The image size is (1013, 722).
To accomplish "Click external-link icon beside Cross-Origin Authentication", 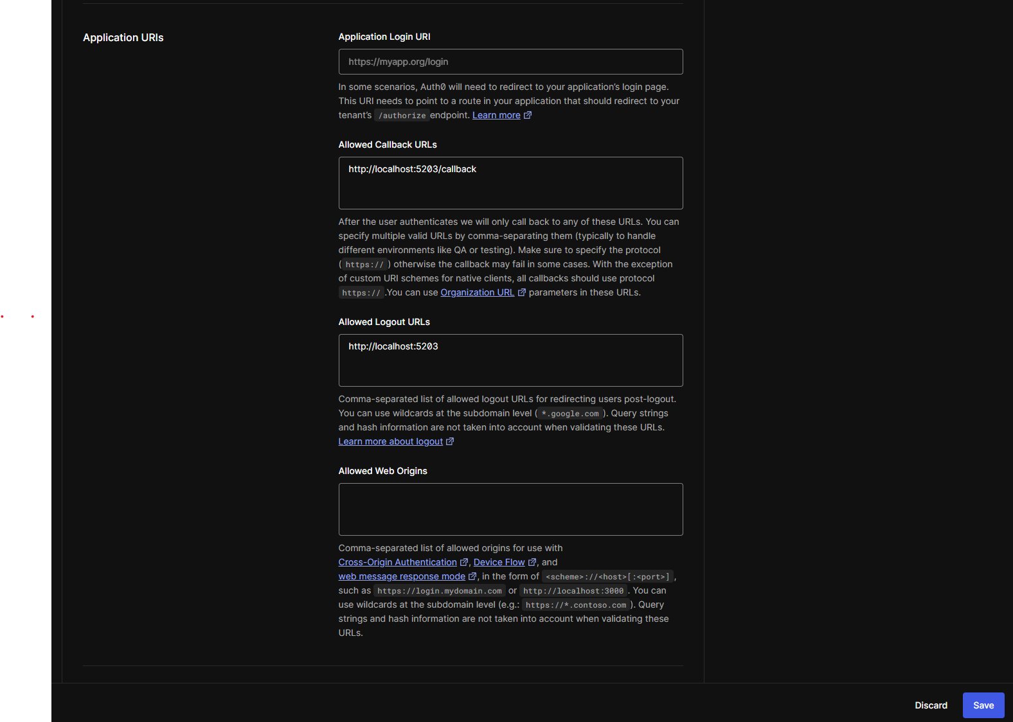I will click(x=464, y=562).
